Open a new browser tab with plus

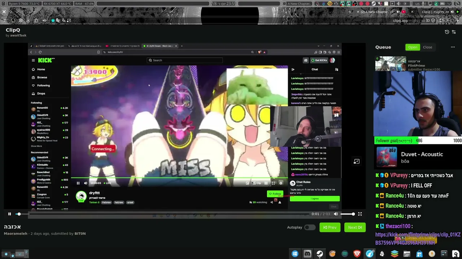pyautogui.click(x=350, y=12)
